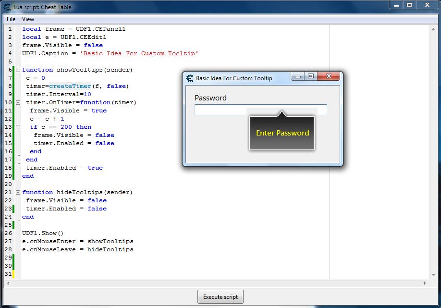Collapse the 'if c == 200' fold marker
Viewport: 441px width, 308px height.
18,127
